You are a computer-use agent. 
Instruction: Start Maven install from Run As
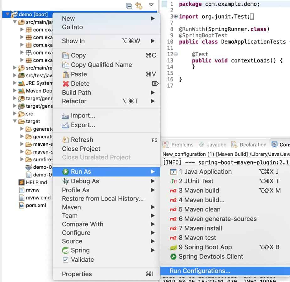pyautogui.click(x=200, y=228)
